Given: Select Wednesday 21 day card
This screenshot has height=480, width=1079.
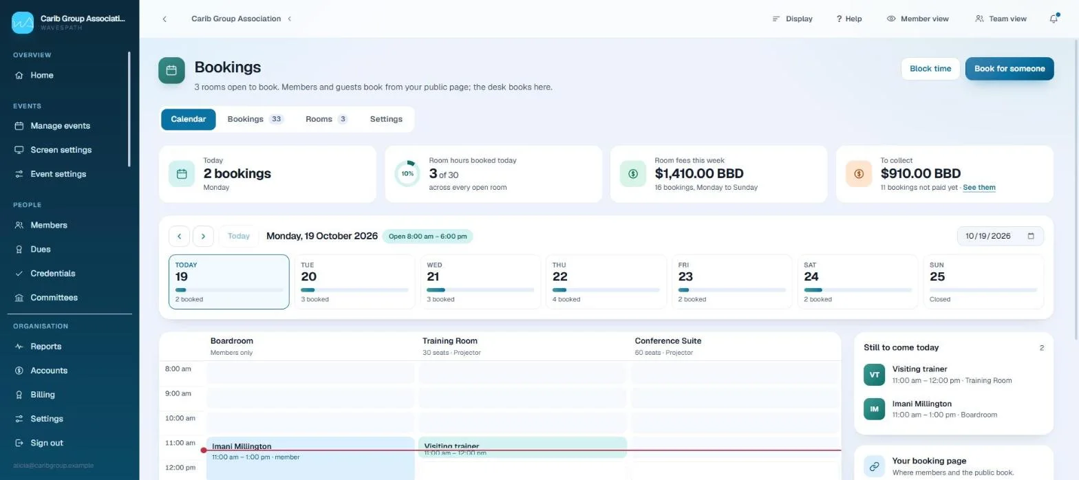Looking at the screenshot, I should pyautogui.click(x=480, y=282).
